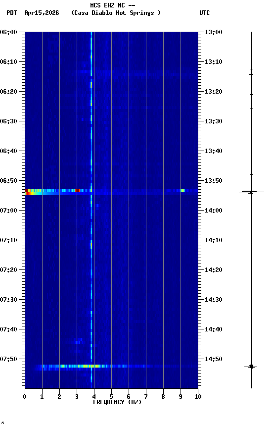Click the '14:30' UTC time label
Viewport: 273px width, 428px height.
214,300
